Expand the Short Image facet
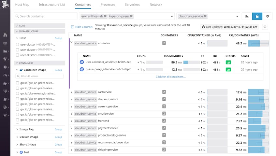 (x=17, y=145)
